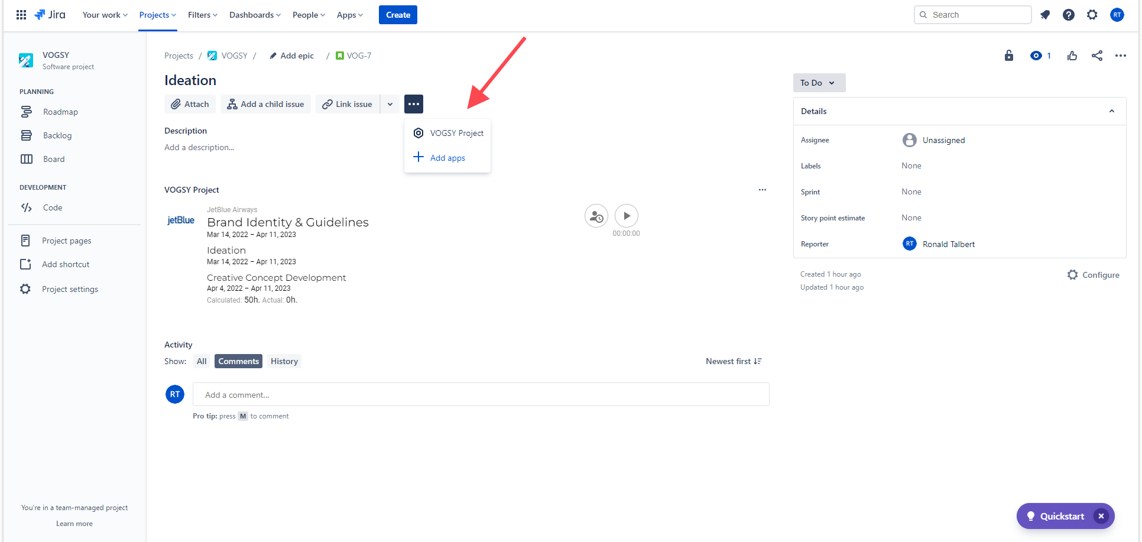Open the settings gear in top bar
Viewport: 1142px width, 542px height.
point(1092,15)
